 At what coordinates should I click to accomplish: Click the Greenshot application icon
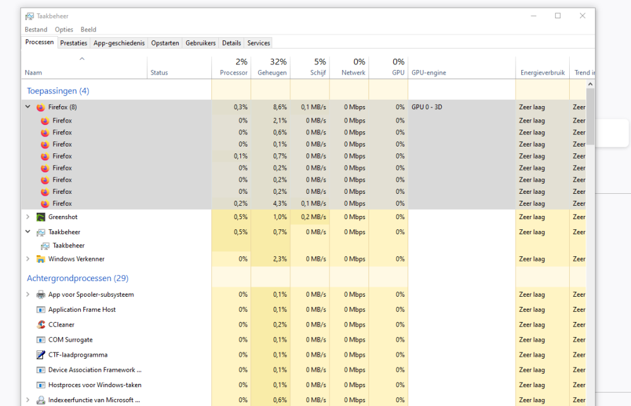(x=42, y=217)
